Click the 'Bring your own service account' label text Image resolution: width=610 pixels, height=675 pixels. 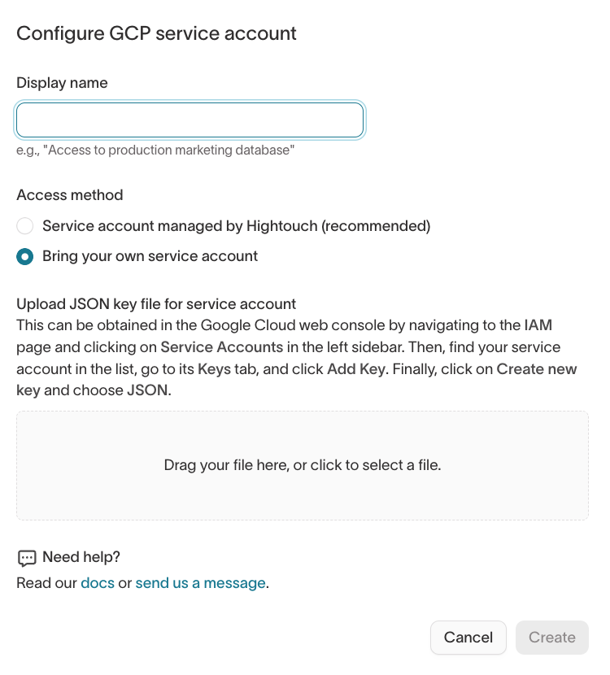click(x=150, y=256)
